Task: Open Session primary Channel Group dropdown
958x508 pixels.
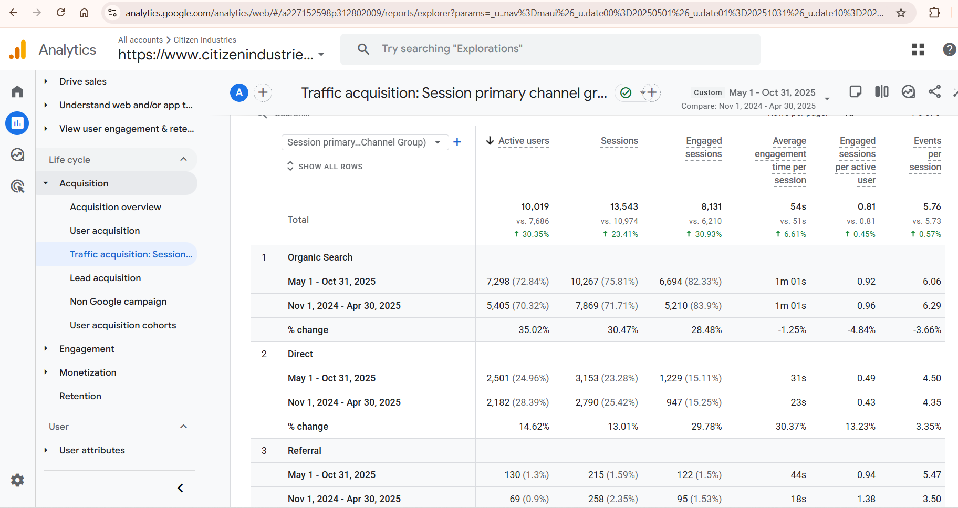Action: pyautogui.click(x=365, y=142)
